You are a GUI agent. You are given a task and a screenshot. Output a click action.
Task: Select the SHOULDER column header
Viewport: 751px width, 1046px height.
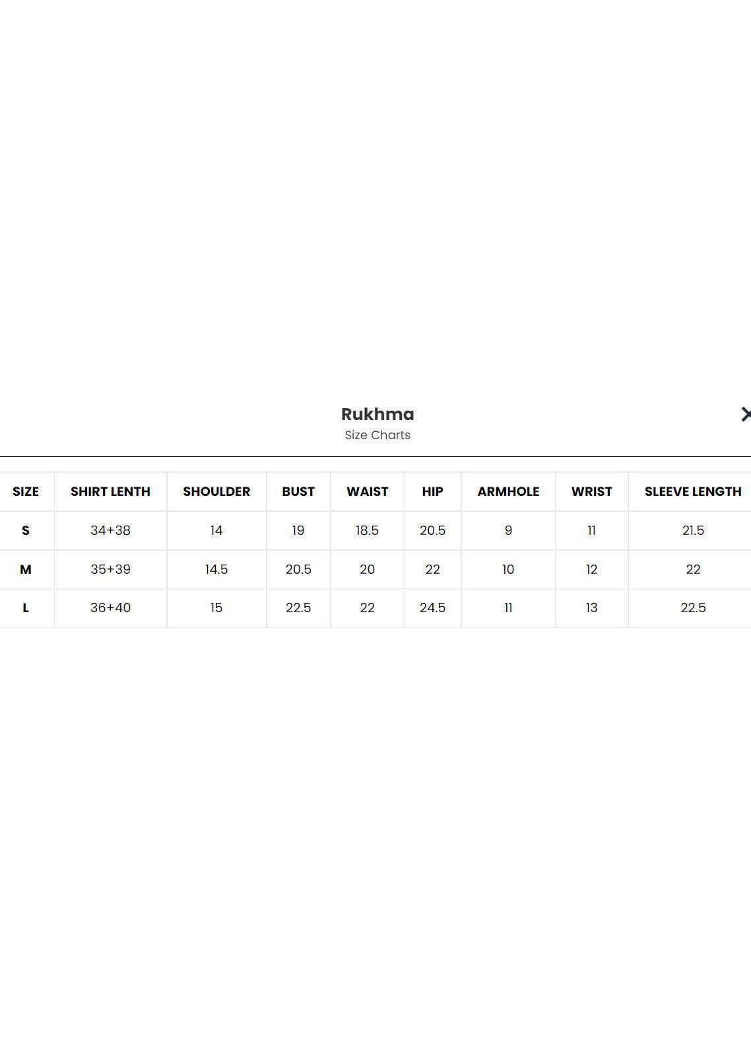[216, 491]
